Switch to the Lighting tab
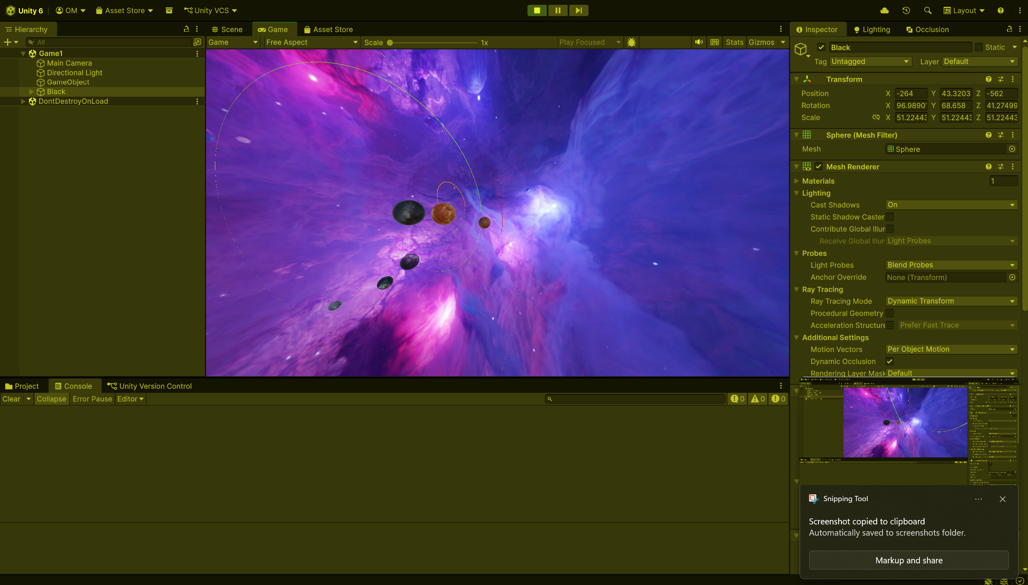The height and width of the screenshot is (585, 1028). tap(872, 29)
